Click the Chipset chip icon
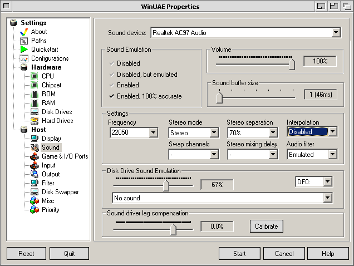The image size is (354, 266). (x=35, y=85)
